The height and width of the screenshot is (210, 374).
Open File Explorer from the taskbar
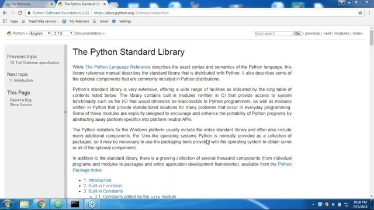click(24, 204)
